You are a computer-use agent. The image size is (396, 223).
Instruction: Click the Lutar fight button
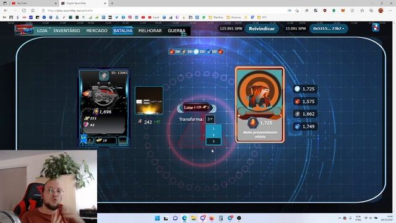click(197, 107)
